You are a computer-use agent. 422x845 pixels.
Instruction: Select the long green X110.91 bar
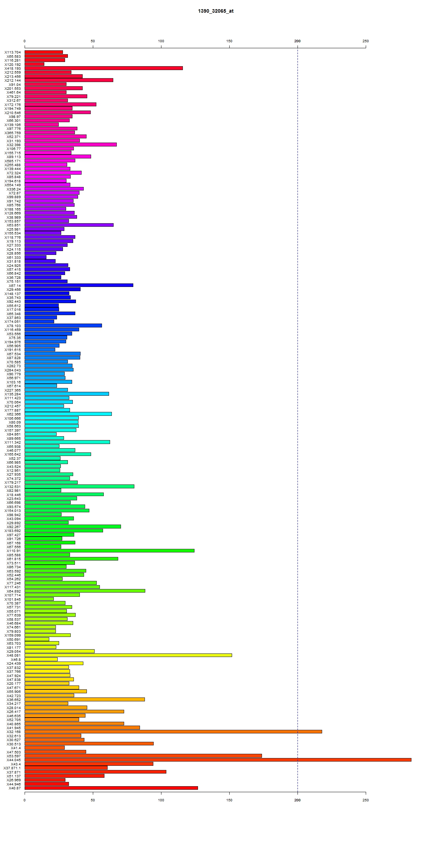pos(109,551)
